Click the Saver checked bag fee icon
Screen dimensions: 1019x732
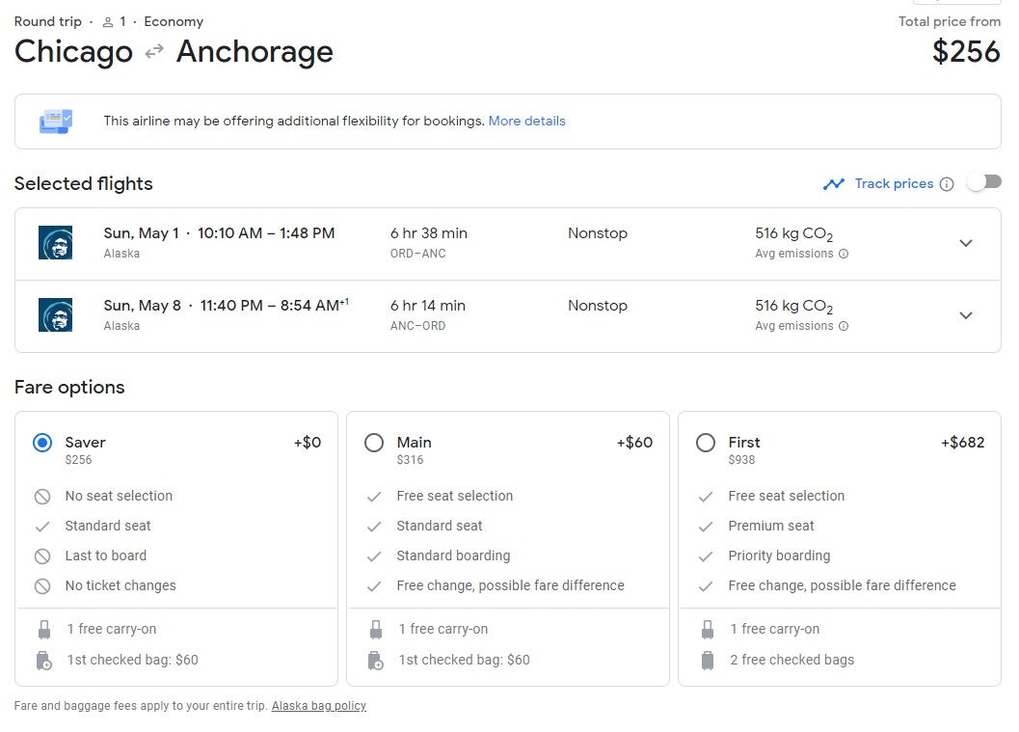44,661
